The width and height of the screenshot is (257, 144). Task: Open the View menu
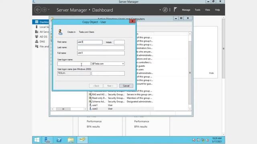click(207, 10)
